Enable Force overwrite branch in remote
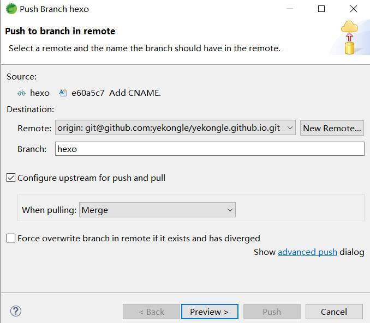Screen dimensions: 370x323 click(11, 238)
